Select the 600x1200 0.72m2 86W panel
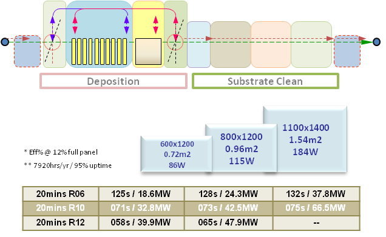The image size is (386, 237). pos(176,154)
